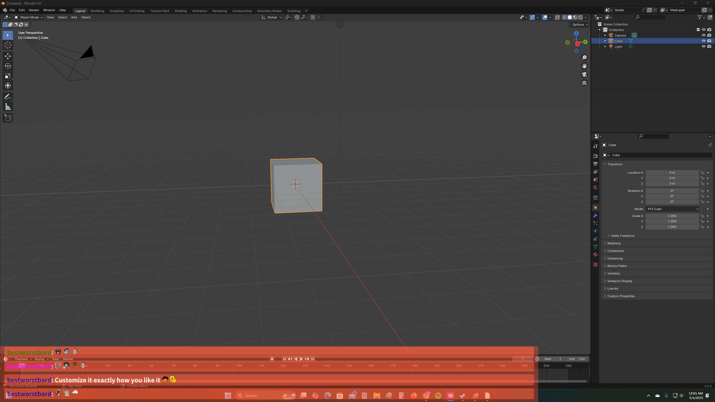
Task: Open Global transform orientation dropdown
Action: coord(271,17)
